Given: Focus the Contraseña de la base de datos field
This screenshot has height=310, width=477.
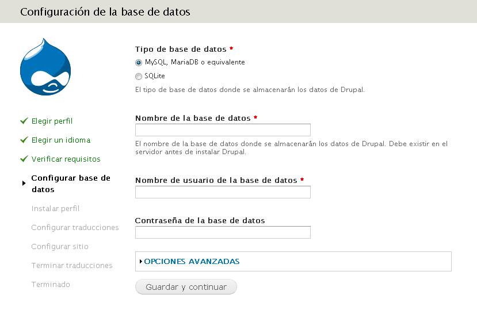Looking at the screenshot, I should pyautogui.click(x=223, y=232).
